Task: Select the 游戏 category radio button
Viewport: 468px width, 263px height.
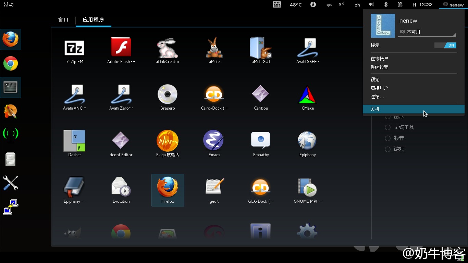Action: pyautogui.click(x=388, y=149)
